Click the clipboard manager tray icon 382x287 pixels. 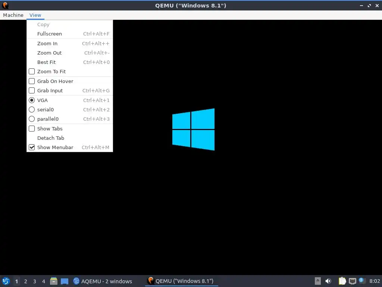coord(342,281)
